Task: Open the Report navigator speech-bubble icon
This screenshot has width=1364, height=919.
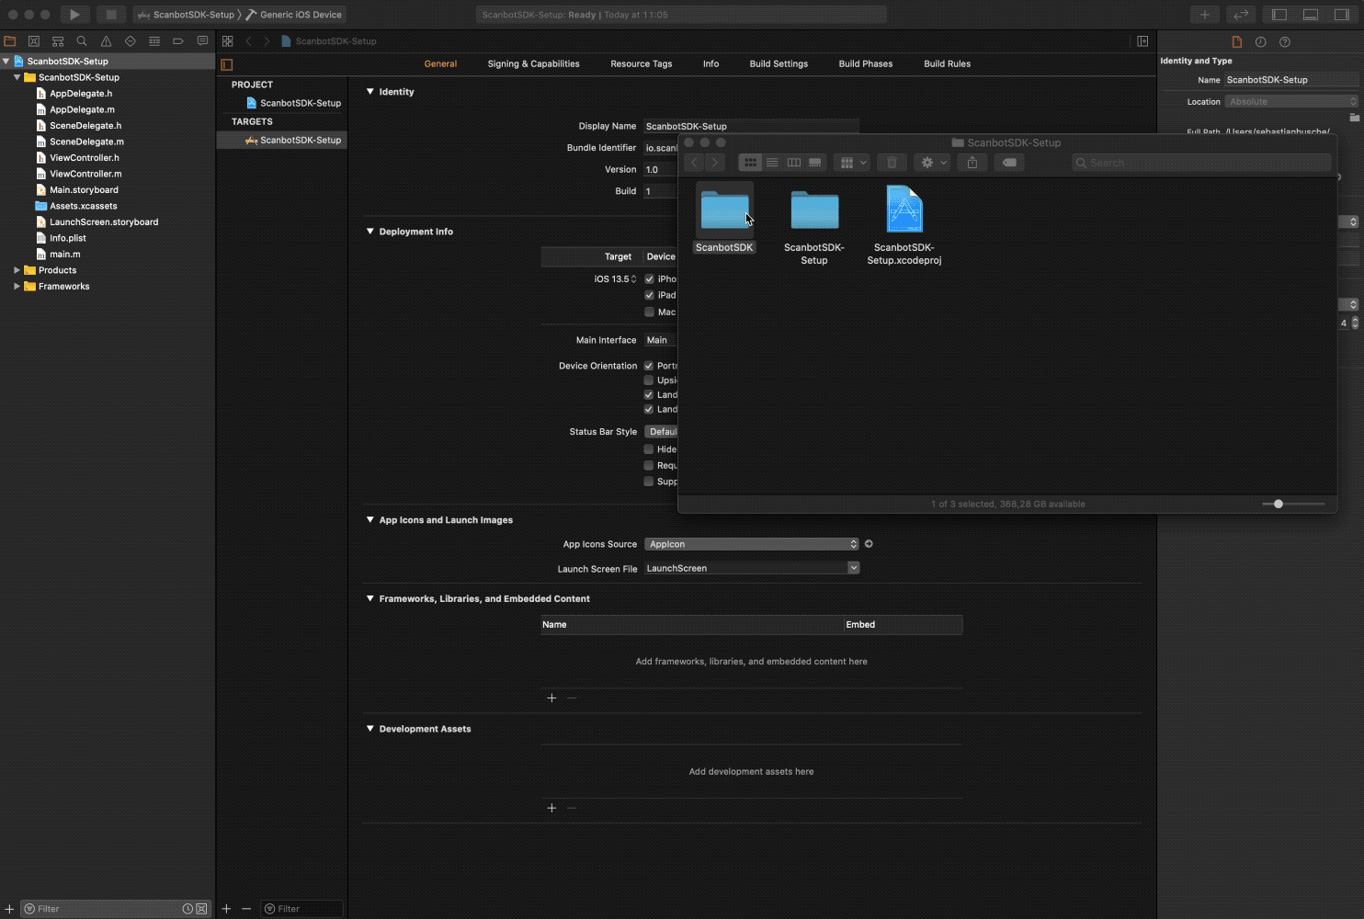Action: 202,40
